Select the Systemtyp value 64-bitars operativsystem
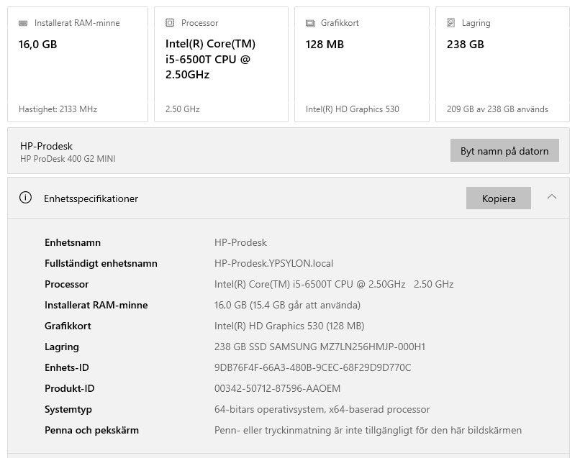Image resolution: width=580 pixels, height=458 pixels. (x=322, y=409)
